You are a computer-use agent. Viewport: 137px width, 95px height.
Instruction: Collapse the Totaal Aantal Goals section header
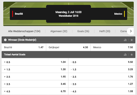click(x=68, y=55)
